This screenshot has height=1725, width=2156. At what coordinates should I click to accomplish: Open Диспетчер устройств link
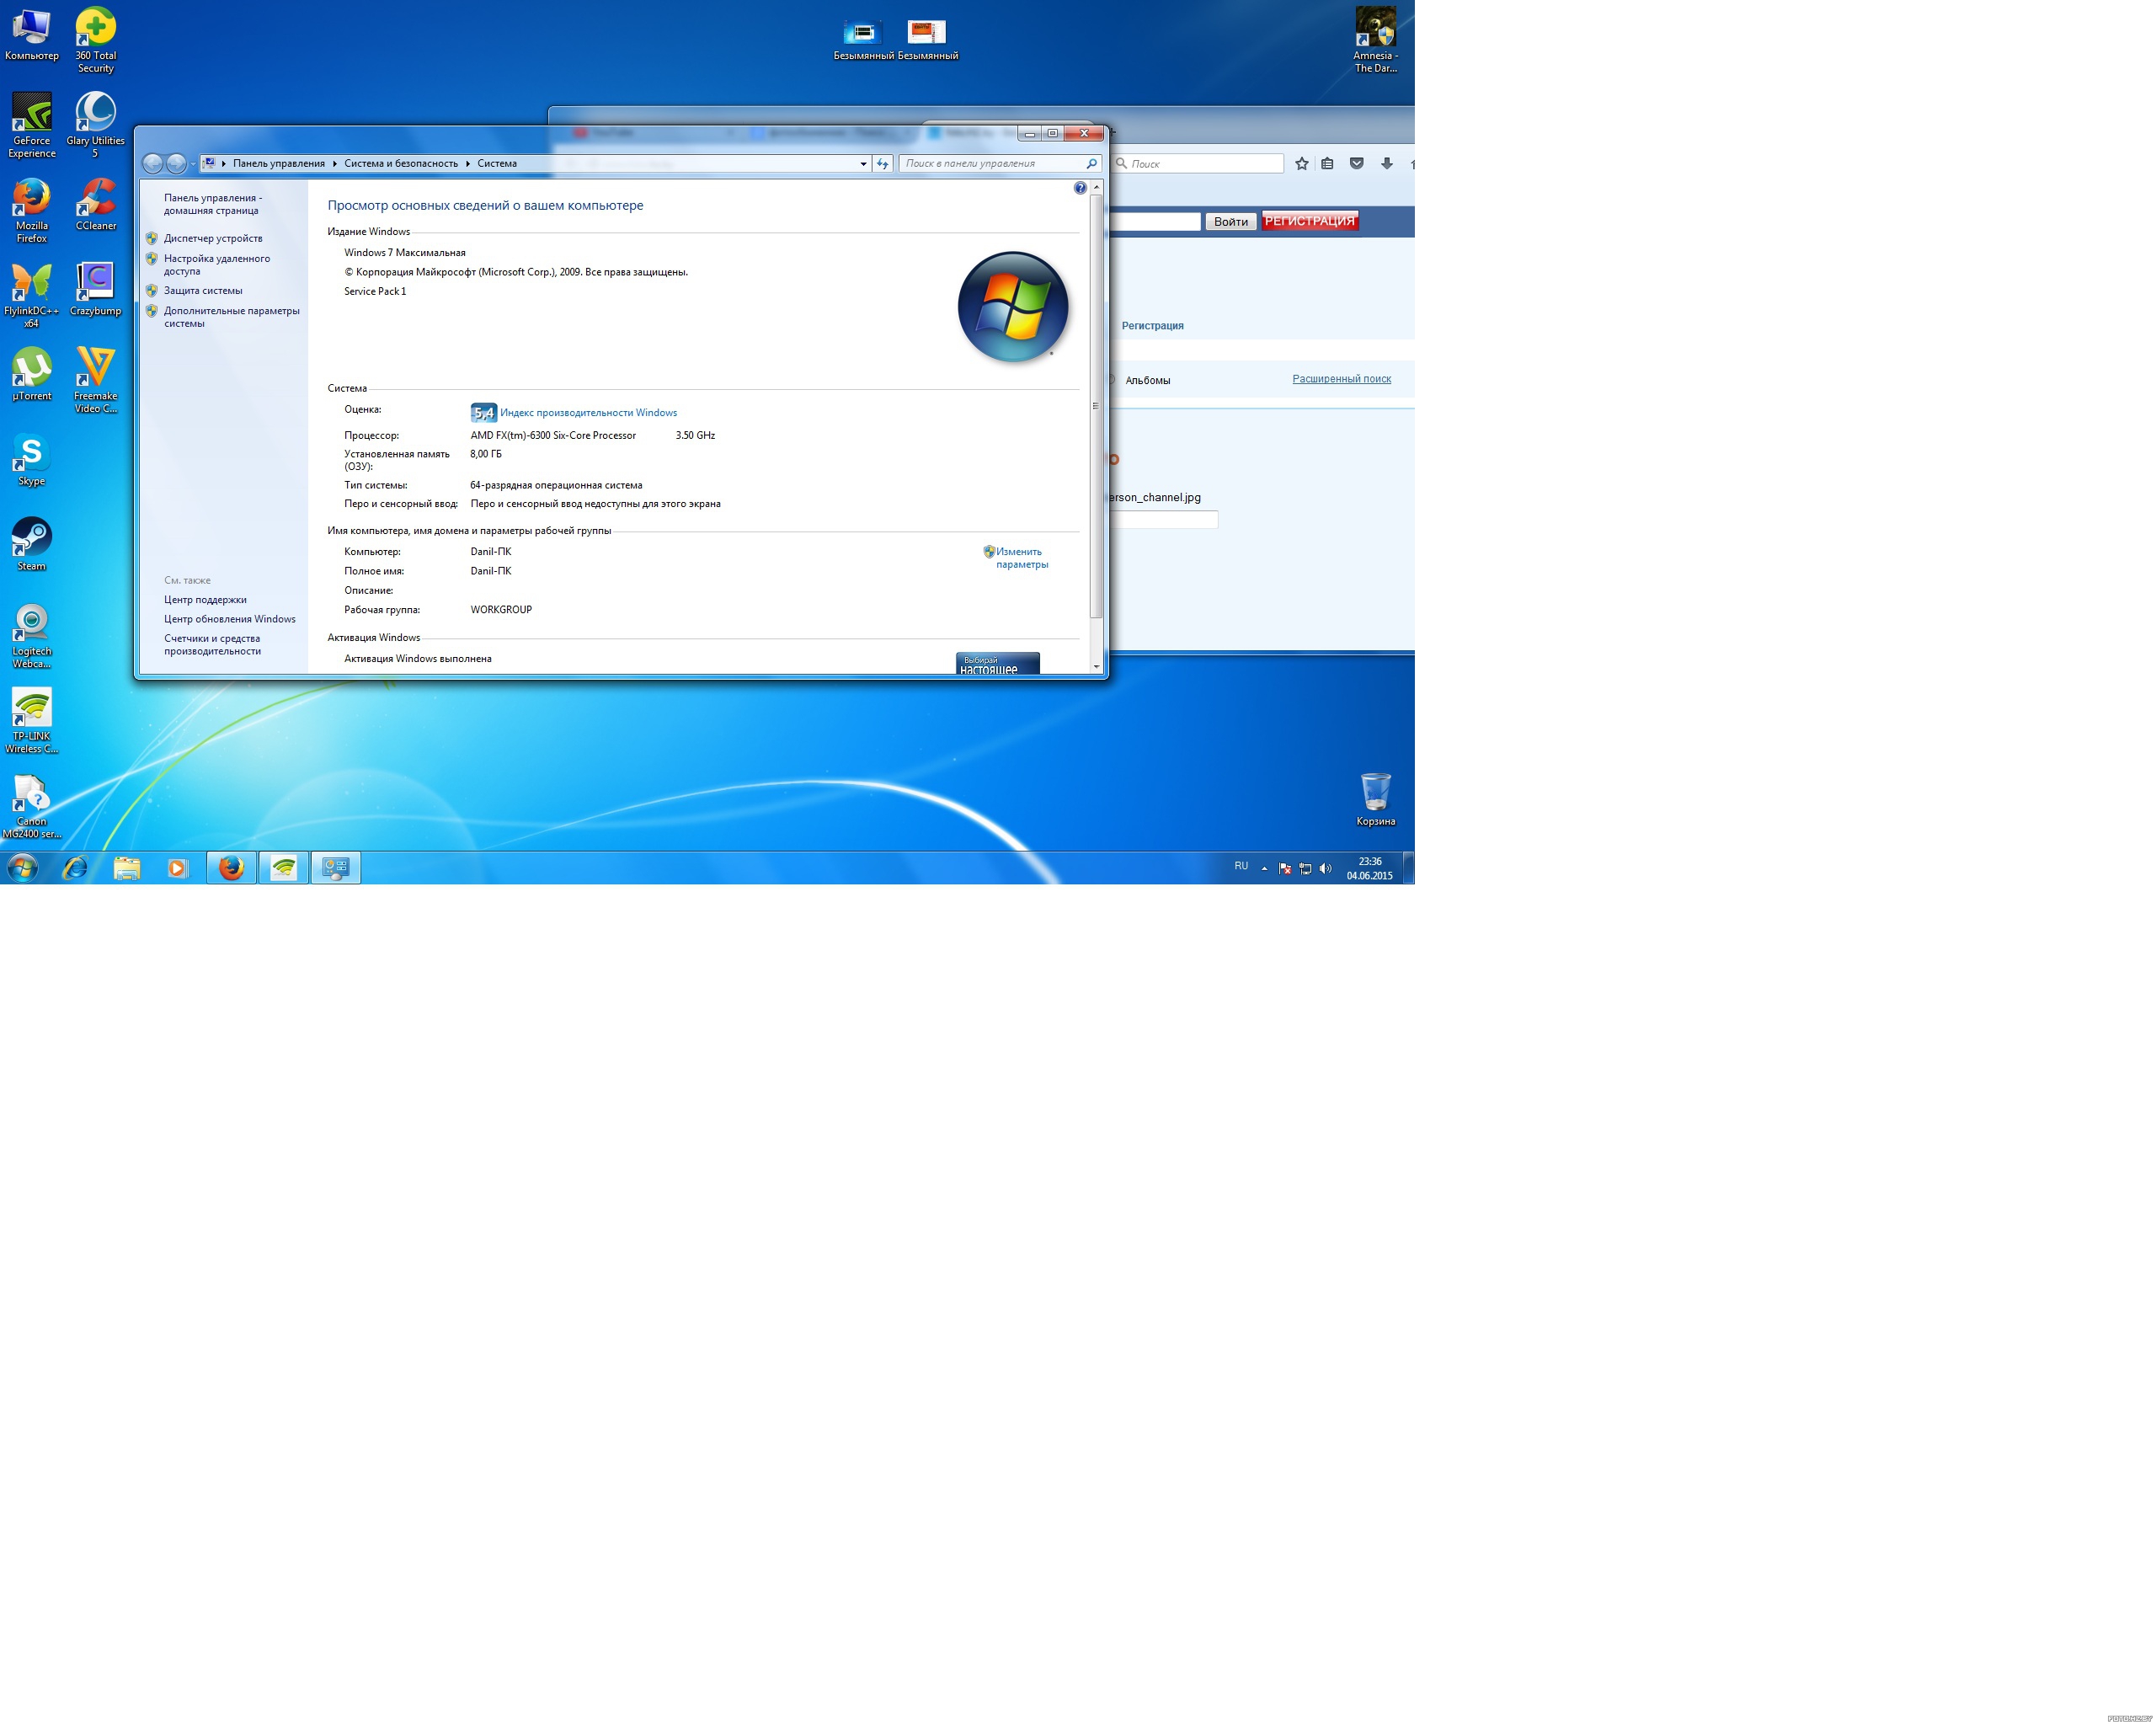point(213,238)
